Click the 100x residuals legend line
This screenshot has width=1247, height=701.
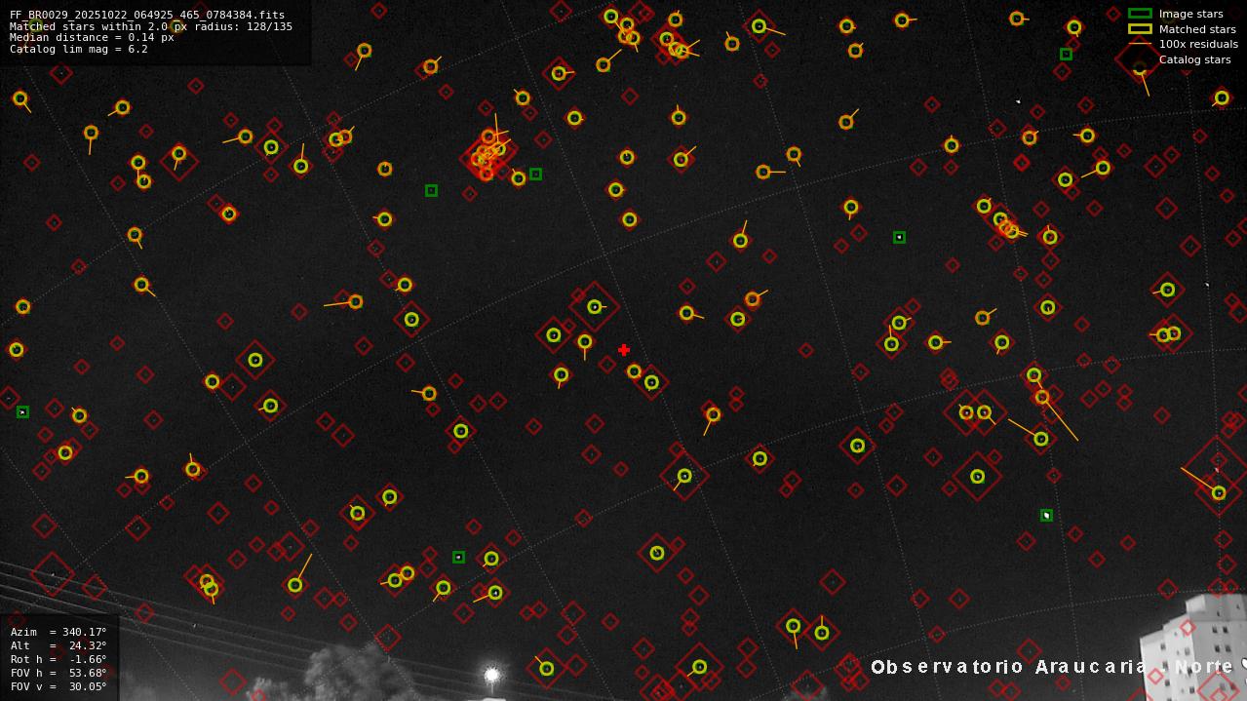[x=1140, y=44]
